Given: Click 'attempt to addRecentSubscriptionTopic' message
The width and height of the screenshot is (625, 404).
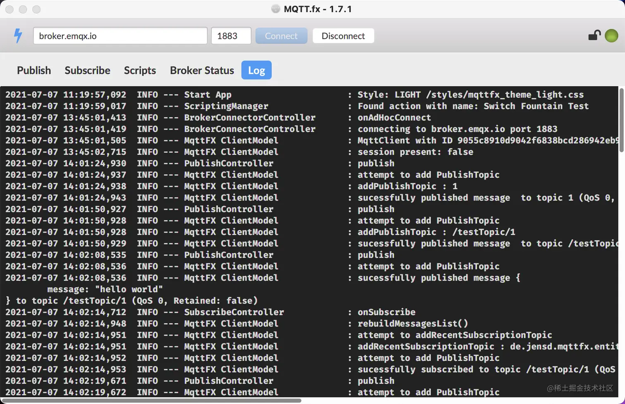Looking at the screenshot, I should [455, 335].
